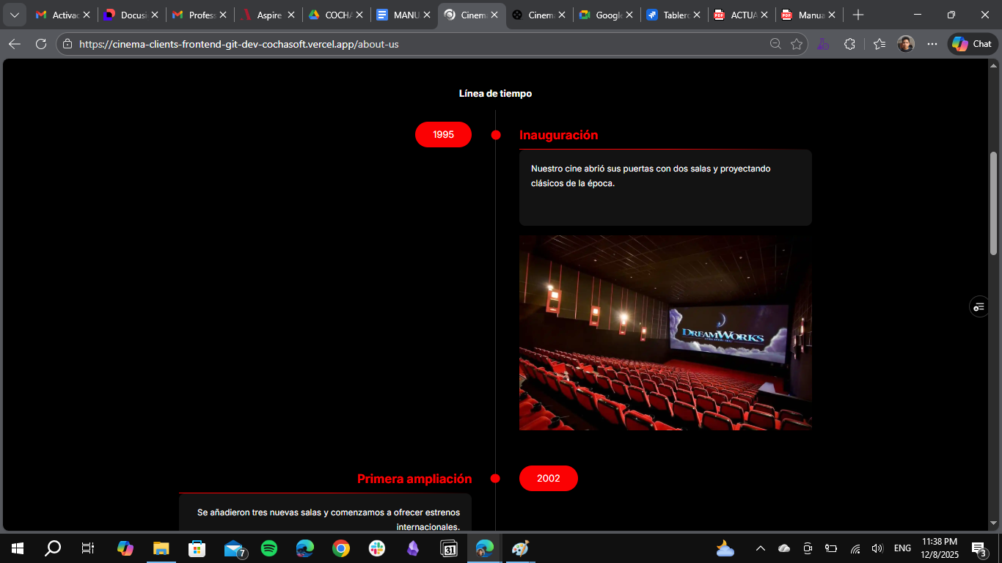
Task: Toggle the bookmark star for this page
Action: click(797, 43)
